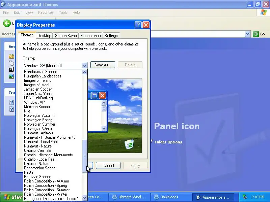
Task: Select Nunavut - Historical Monuments theme
Action: pos(53,137)
